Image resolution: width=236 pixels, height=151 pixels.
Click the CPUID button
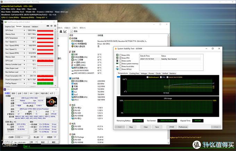point(171,127)
